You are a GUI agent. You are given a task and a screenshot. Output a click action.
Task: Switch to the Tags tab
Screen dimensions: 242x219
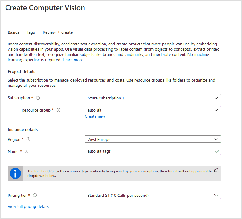31,32
